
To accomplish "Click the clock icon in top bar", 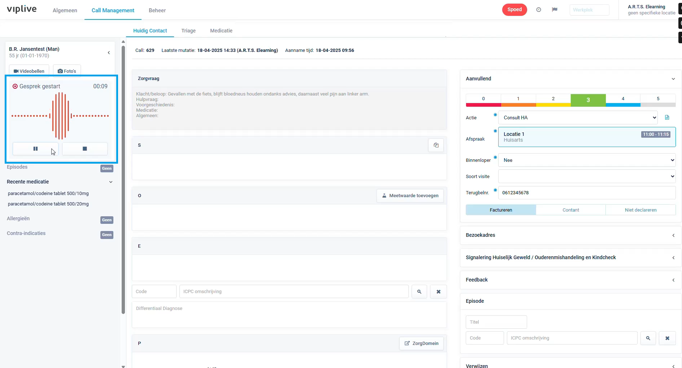I will pyautogui.click(x=538, y=10).
